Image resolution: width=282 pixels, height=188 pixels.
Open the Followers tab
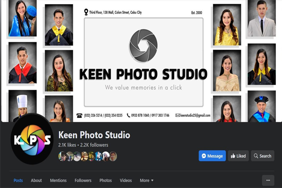(x=83, y=180)
